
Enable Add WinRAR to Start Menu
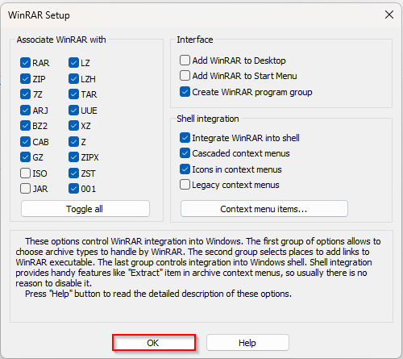click(x=185, y=76)
